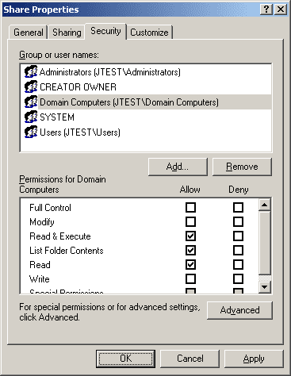
Task: Uncheck Allow for Read & Execute
Action: click(x=190, y=236)
